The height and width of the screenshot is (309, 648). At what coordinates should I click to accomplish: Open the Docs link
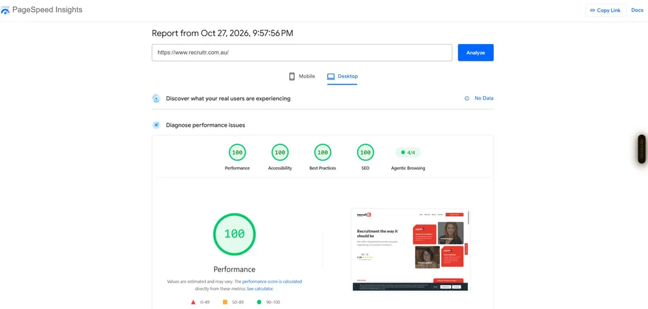[637, 10]
